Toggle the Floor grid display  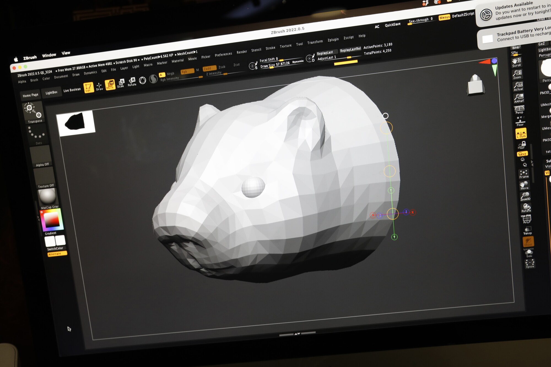pos(520,124)
